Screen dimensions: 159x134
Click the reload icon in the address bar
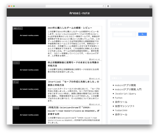coord(103,6)
